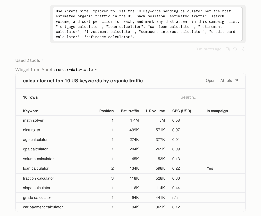Select the 'car payment calculator' keyword cell

pos(43,207)
